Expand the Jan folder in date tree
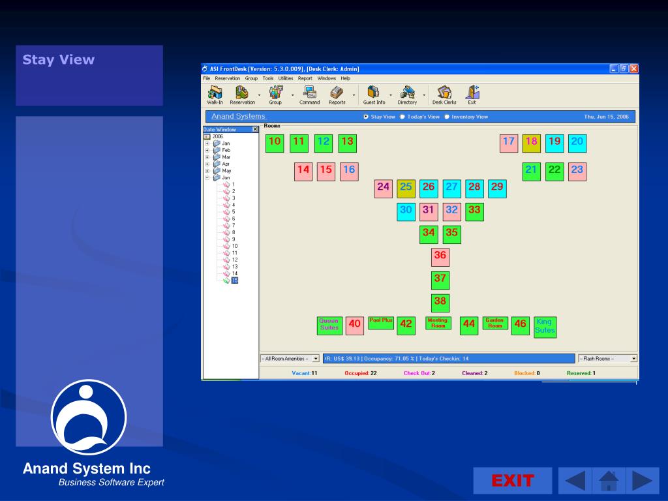This screenshot has height=501, width=668. [x=207, y=144]
